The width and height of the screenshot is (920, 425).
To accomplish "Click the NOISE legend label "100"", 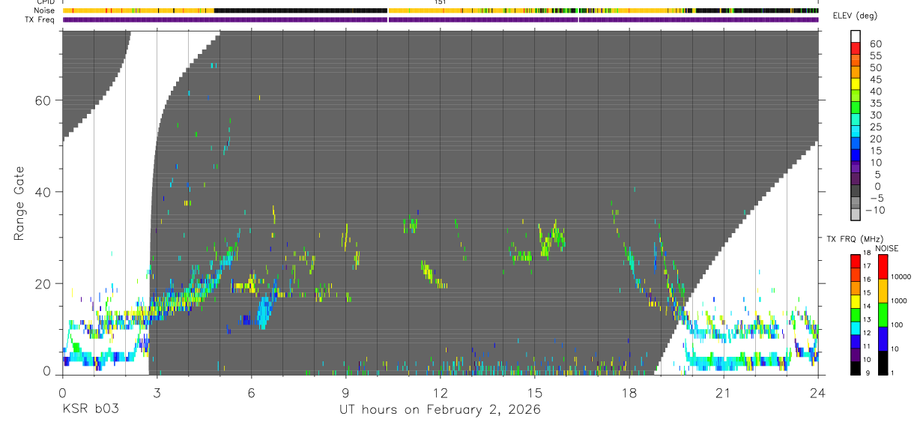I will pyautogui.click(x=896, y=325).
